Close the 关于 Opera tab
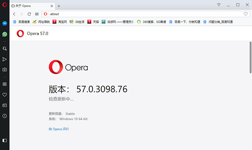Viewport: 252px width, 150px height. pos(52,6)
